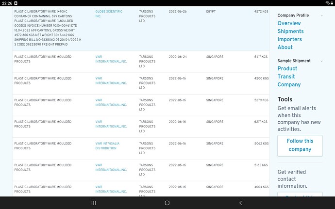
Task: Click the product description in the 5417 KGS row
Action: pos(43,59)
